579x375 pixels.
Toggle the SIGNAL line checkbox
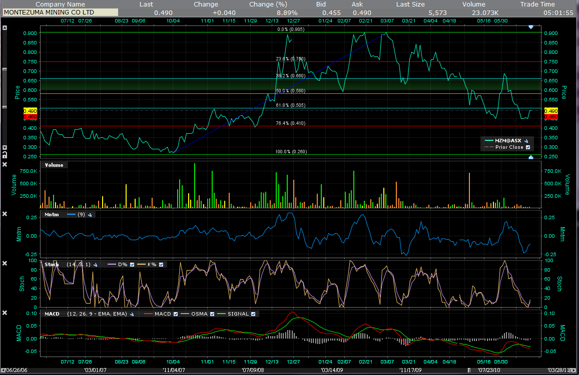click(x=253, y=314)
